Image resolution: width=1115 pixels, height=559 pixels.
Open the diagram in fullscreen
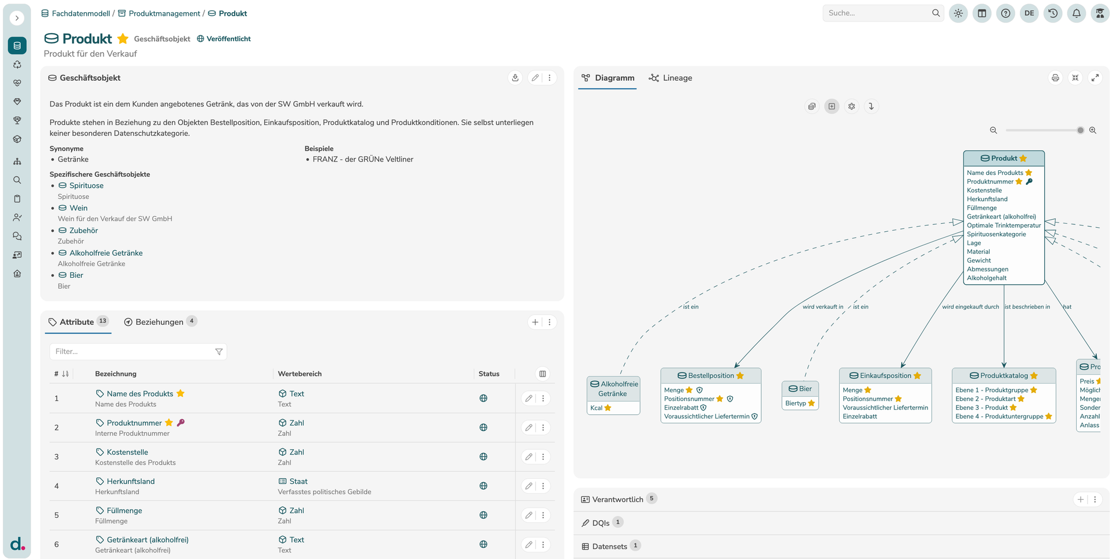[1095, 78]
